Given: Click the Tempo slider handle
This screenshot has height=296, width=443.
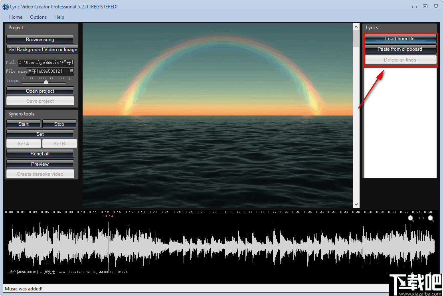Looking at the screenshot, I should point(46,82).
